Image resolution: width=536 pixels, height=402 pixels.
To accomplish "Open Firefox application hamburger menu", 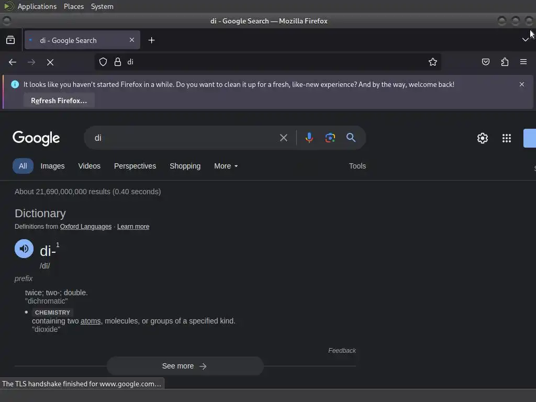I will click(523, 62).
